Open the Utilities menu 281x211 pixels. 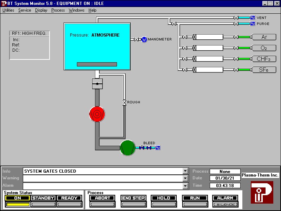pyautogui.click(x=8, y=10)
